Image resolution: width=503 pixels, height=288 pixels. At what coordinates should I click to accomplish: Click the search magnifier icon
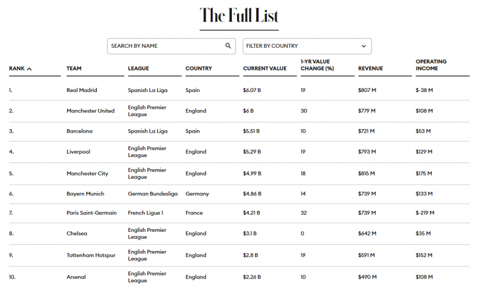point(228,46)
